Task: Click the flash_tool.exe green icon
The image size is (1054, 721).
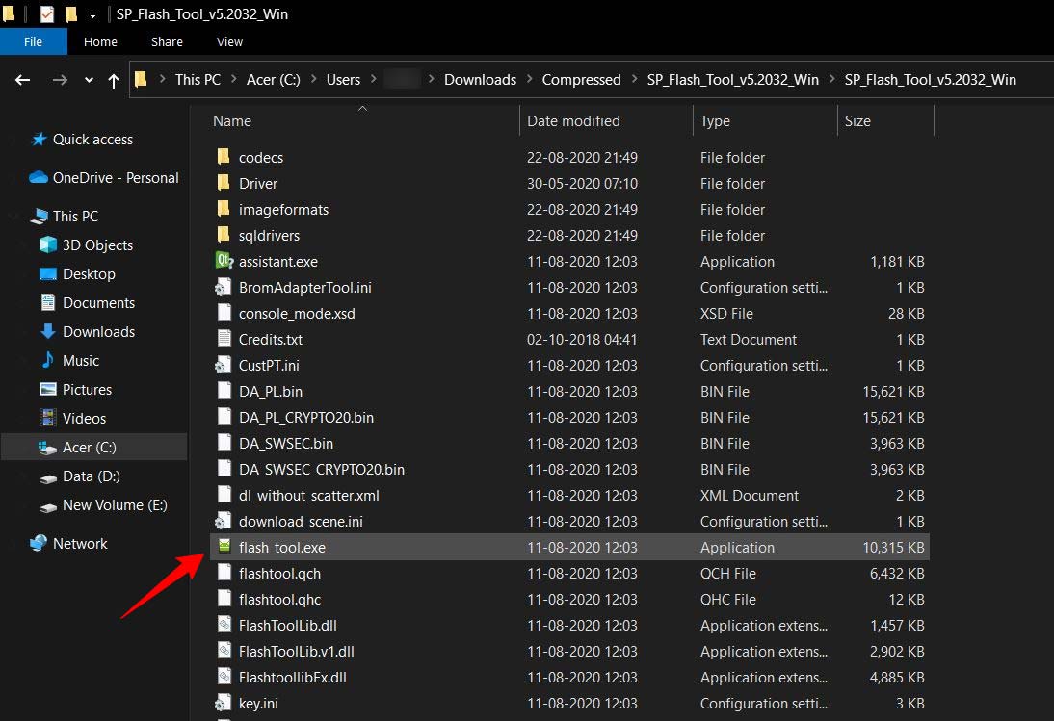Action: (x=224, y=547)
